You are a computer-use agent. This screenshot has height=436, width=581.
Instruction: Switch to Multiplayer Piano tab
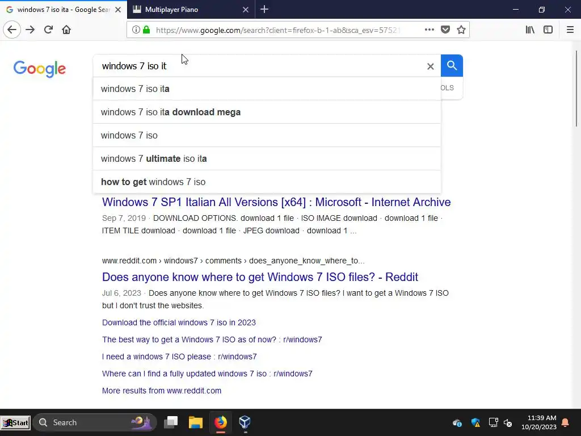[191, 10]
